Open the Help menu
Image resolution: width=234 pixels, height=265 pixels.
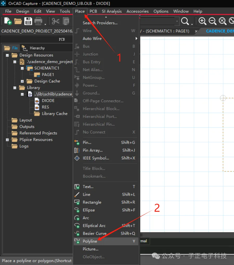click(x=198, y=11)
